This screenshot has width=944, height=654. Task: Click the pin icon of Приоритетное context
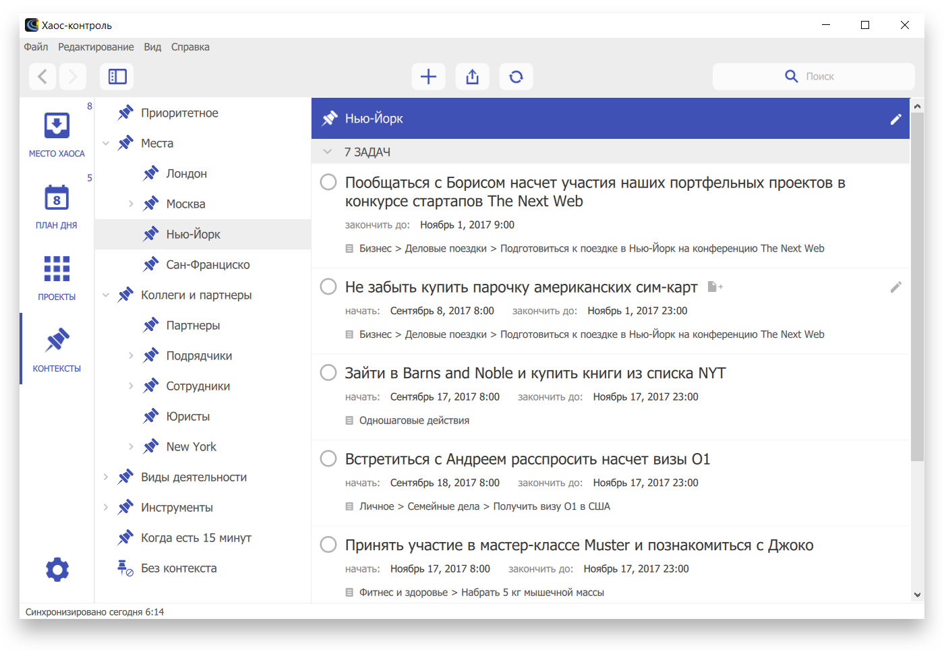(125, 113)
